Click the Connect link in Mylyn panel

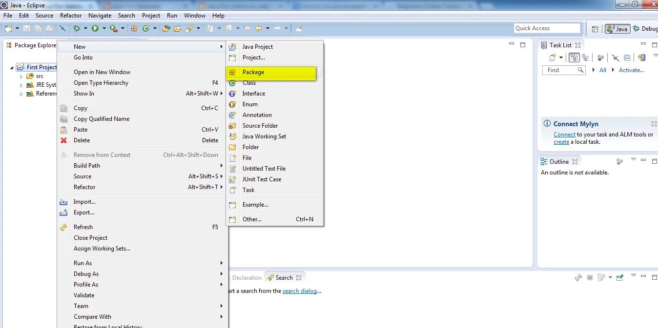click(564, 135)
